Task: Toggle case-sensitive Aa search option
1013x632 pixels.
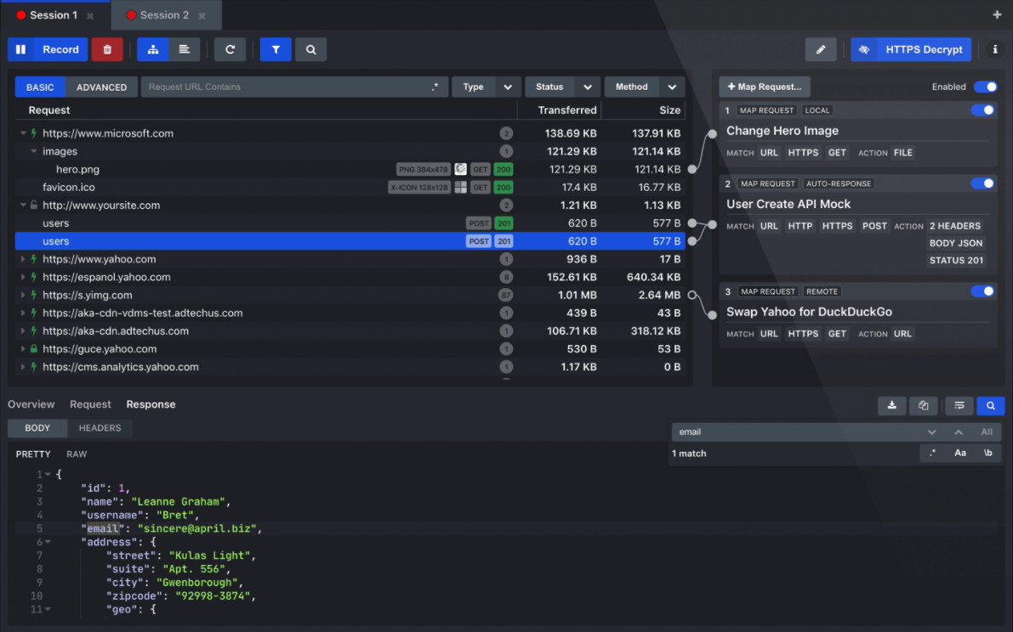Action: [x=960, y=454]
